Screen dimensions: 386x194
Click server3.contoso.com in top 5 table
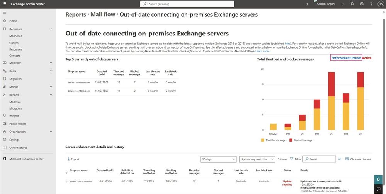click(x=79, y=91)
